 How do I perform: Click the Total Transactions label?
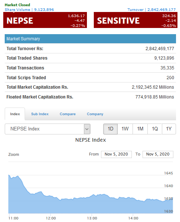coord(25,68)
